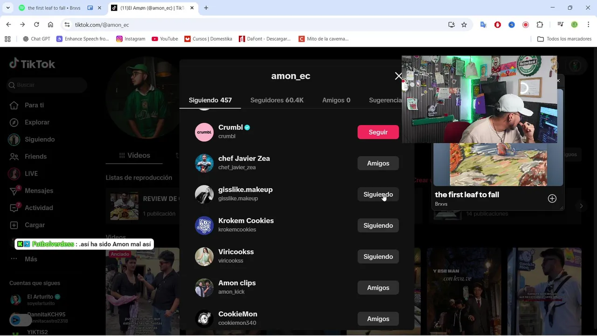597x336 pixels.
Task: Open the Y ESE MAN video thumbnail
Action: (464, 291)
